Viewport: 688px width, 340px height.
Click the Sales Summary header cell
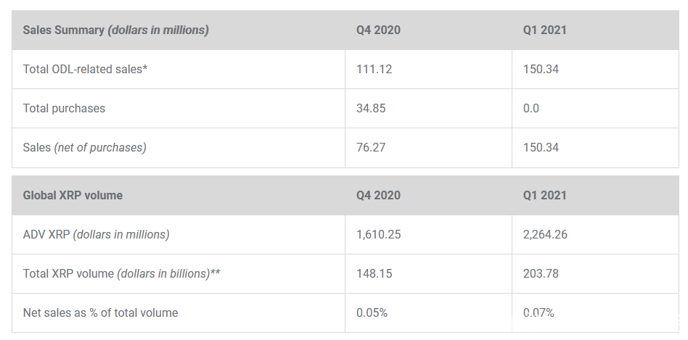(x=116, y=30)
